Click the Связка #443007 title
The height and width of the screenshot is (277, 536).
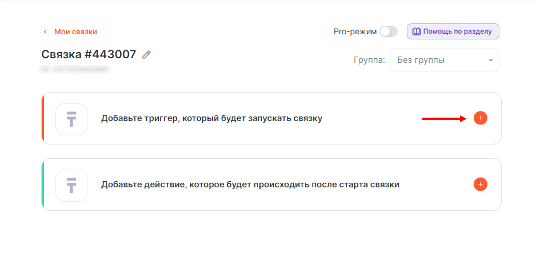tap(89, 54)
